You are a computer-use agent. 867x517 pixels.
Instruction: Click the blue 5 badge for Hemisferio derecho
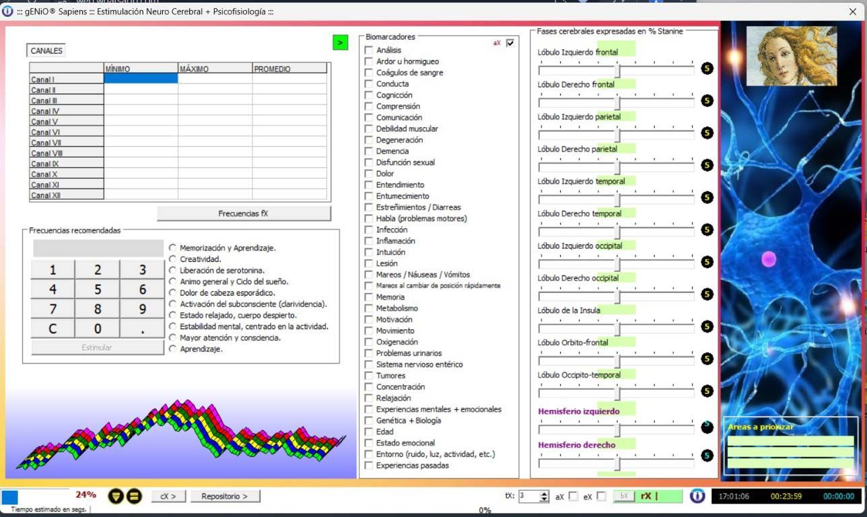click(x=707, y=456)
